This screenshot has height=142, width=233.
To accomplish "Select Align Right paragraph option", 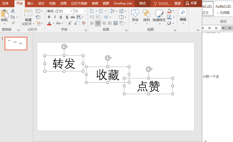I will [104, 23].
